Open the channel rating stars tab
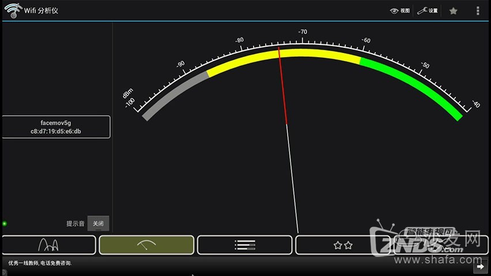 point(343,245)
